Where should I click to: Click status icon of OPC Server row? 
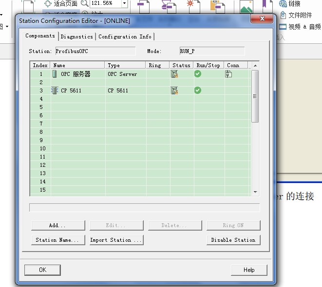tap(174, 74)
